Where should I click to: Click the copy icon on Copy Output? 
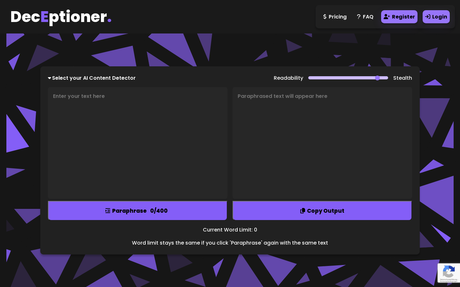(x=303, y=211)
